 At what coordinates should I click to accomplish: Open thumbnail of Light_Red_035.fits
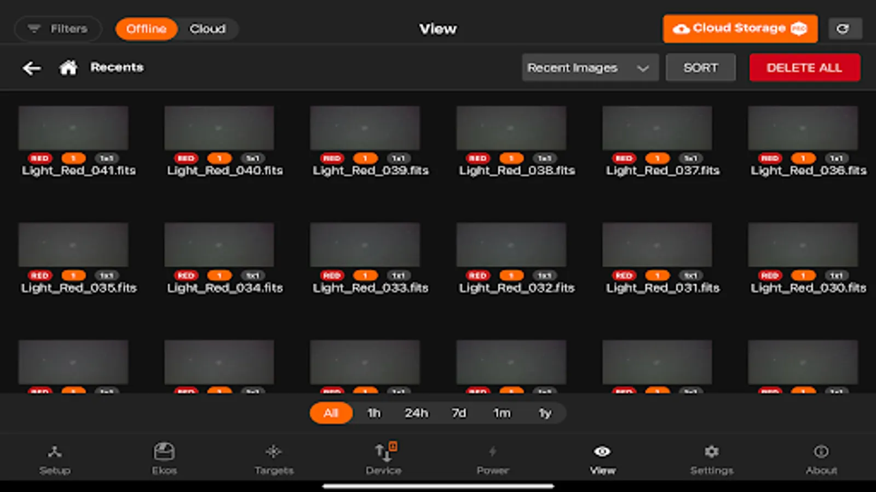tap(73, 245)
